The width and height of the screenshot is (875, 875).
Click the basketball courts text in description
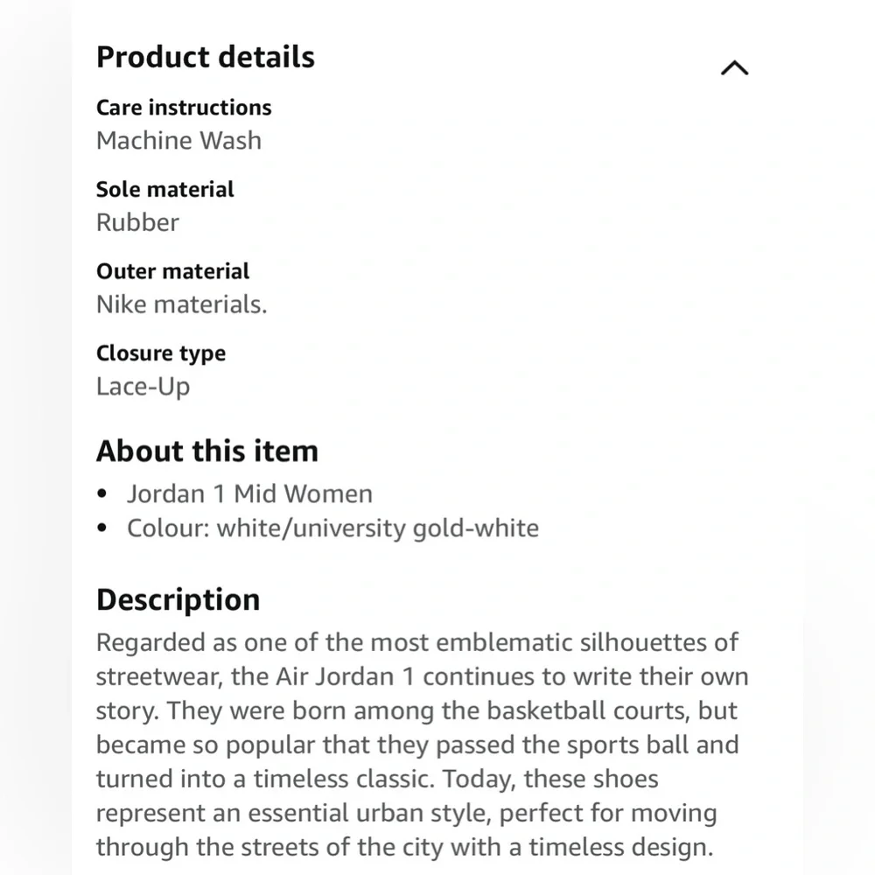588,710
